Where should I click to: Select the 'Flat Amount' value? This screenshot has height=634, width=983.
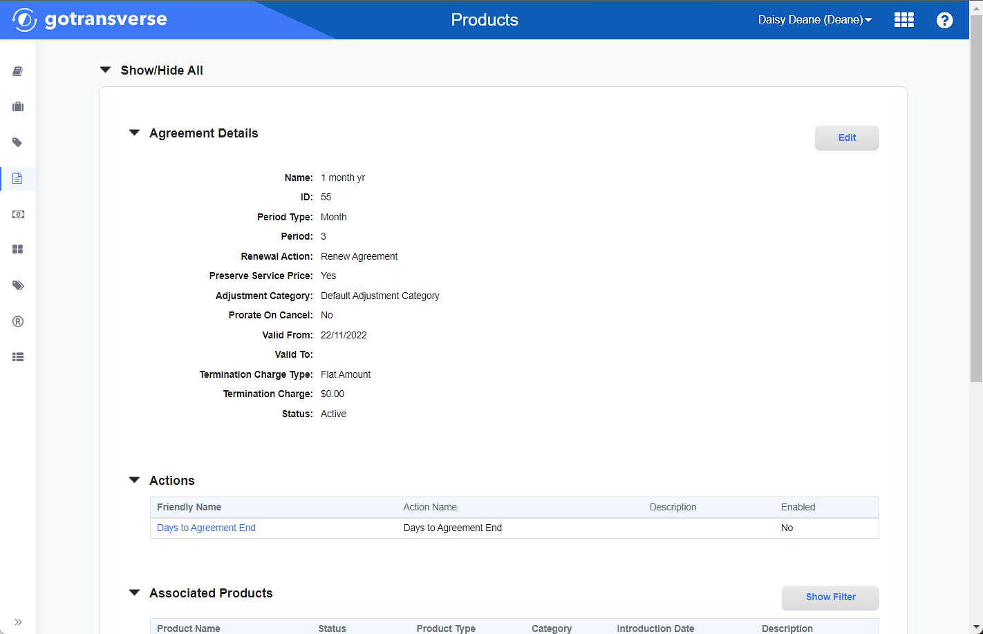[346, 374]
